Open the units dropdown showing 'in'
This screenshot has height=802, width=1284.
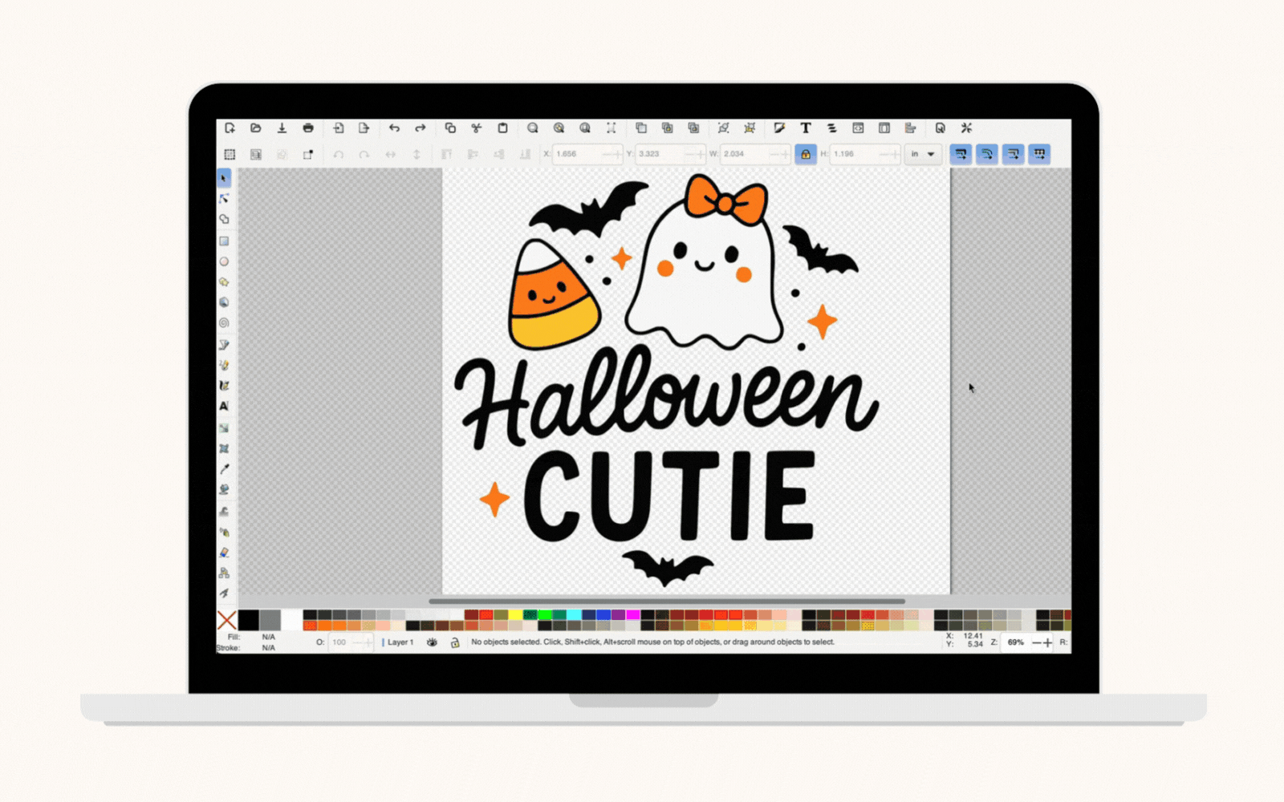pos(922,154)
